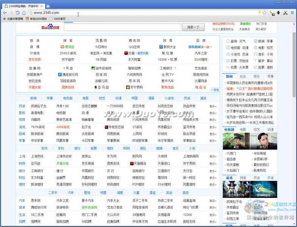
Task: Expand 更多 on the 汽车 row
Action: point(213,201)
